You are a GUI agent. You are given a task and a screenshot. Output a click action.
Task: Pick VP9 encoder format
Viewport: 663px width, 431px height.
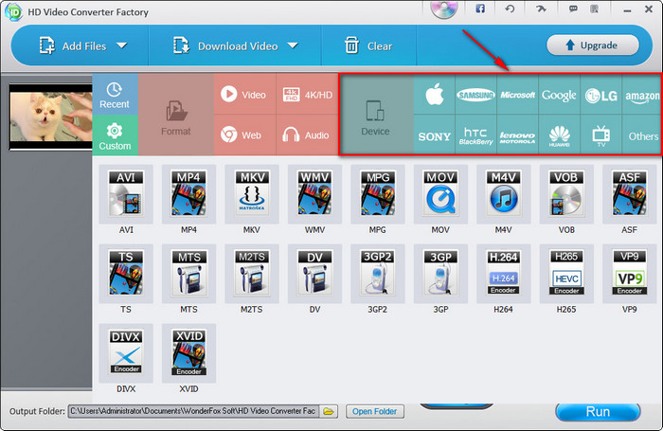click(x=630, y=274)
